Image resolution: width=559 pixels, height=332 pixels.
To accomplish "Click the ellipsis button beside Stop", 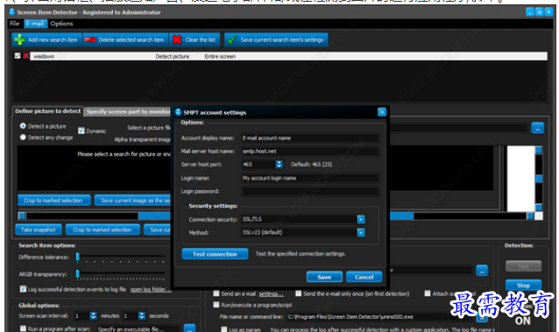I will tap(482, 271).
